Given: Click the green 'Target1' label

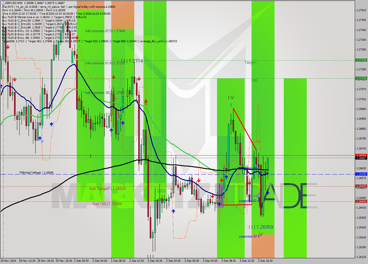Looking at the screenshot, I should (x=250, y=62).
